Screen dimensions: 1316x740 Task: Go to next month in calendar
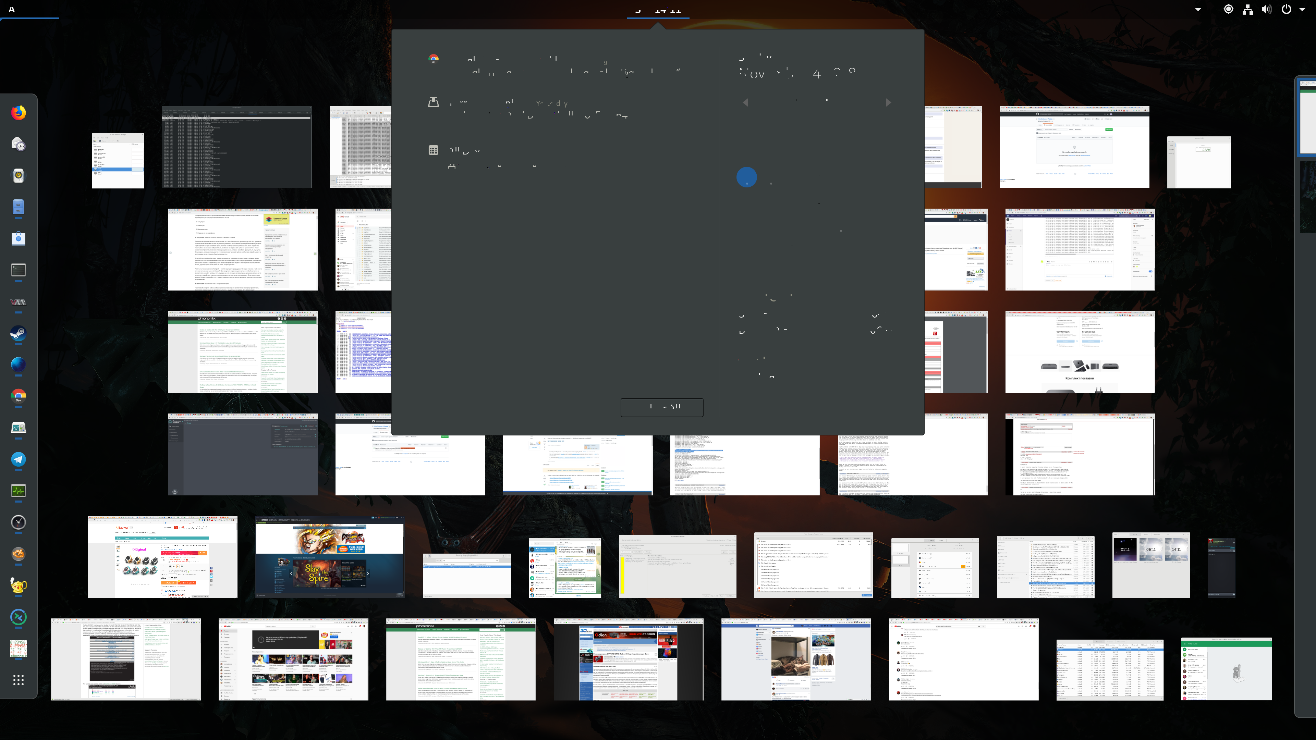tap(888, 103)
